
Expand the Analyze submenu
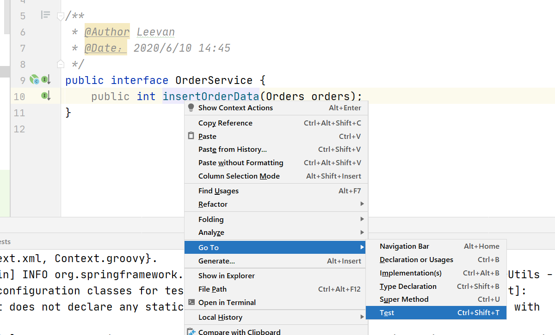coord(276,233)
